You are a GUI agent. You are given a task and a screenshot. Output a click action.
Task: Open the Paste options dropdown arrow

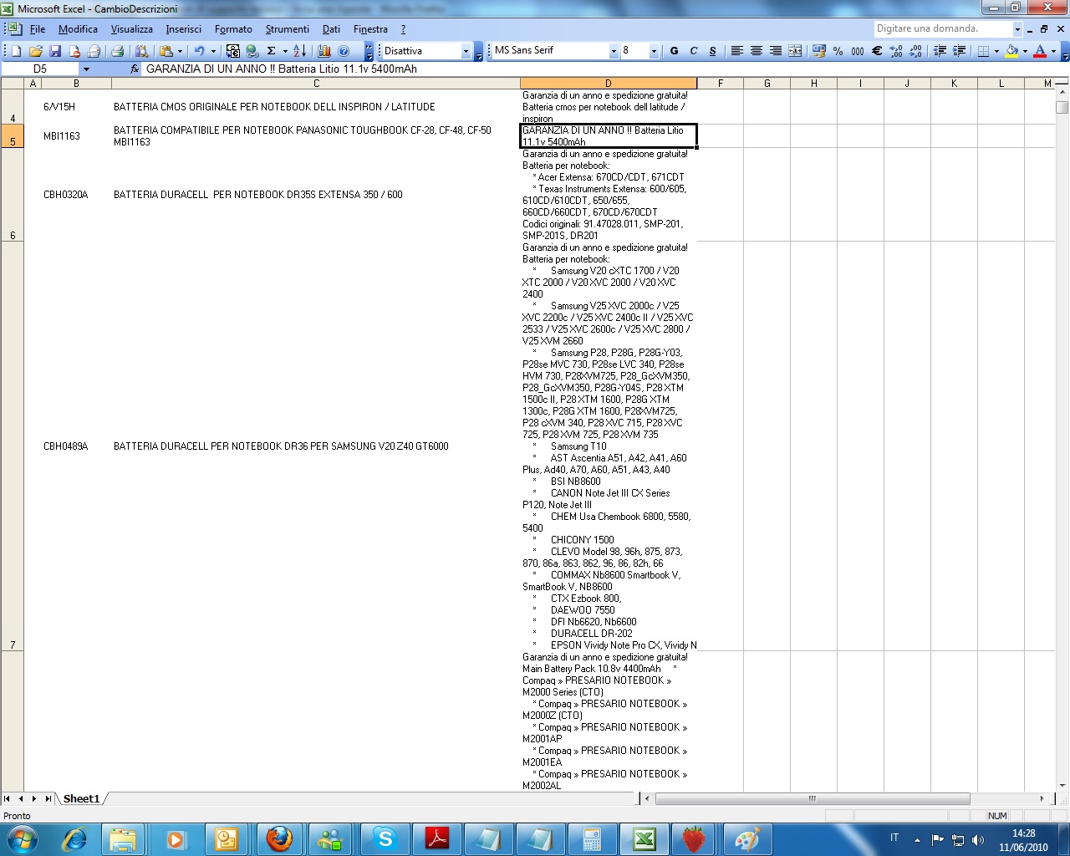coord(180,51)
